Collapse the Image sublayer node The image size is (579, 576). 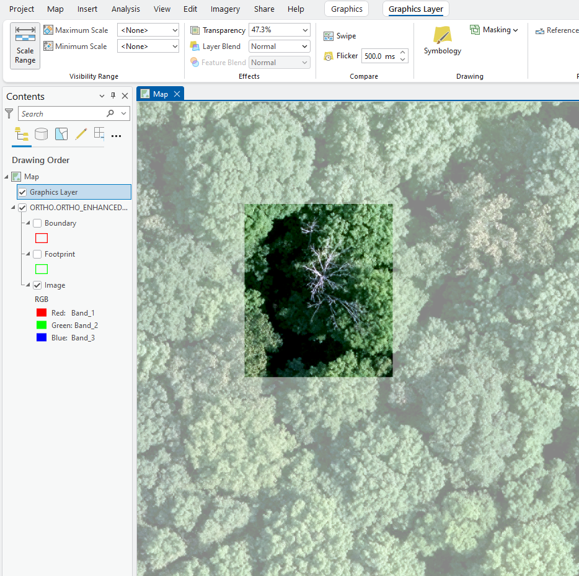[28, 285]
